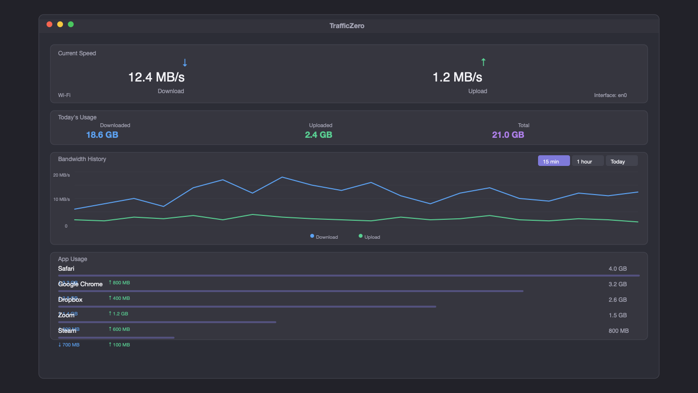The height and width of the screenshot is (393, 698).
Task: Click Chrome's 3.2 GB total
Action: 618,284
